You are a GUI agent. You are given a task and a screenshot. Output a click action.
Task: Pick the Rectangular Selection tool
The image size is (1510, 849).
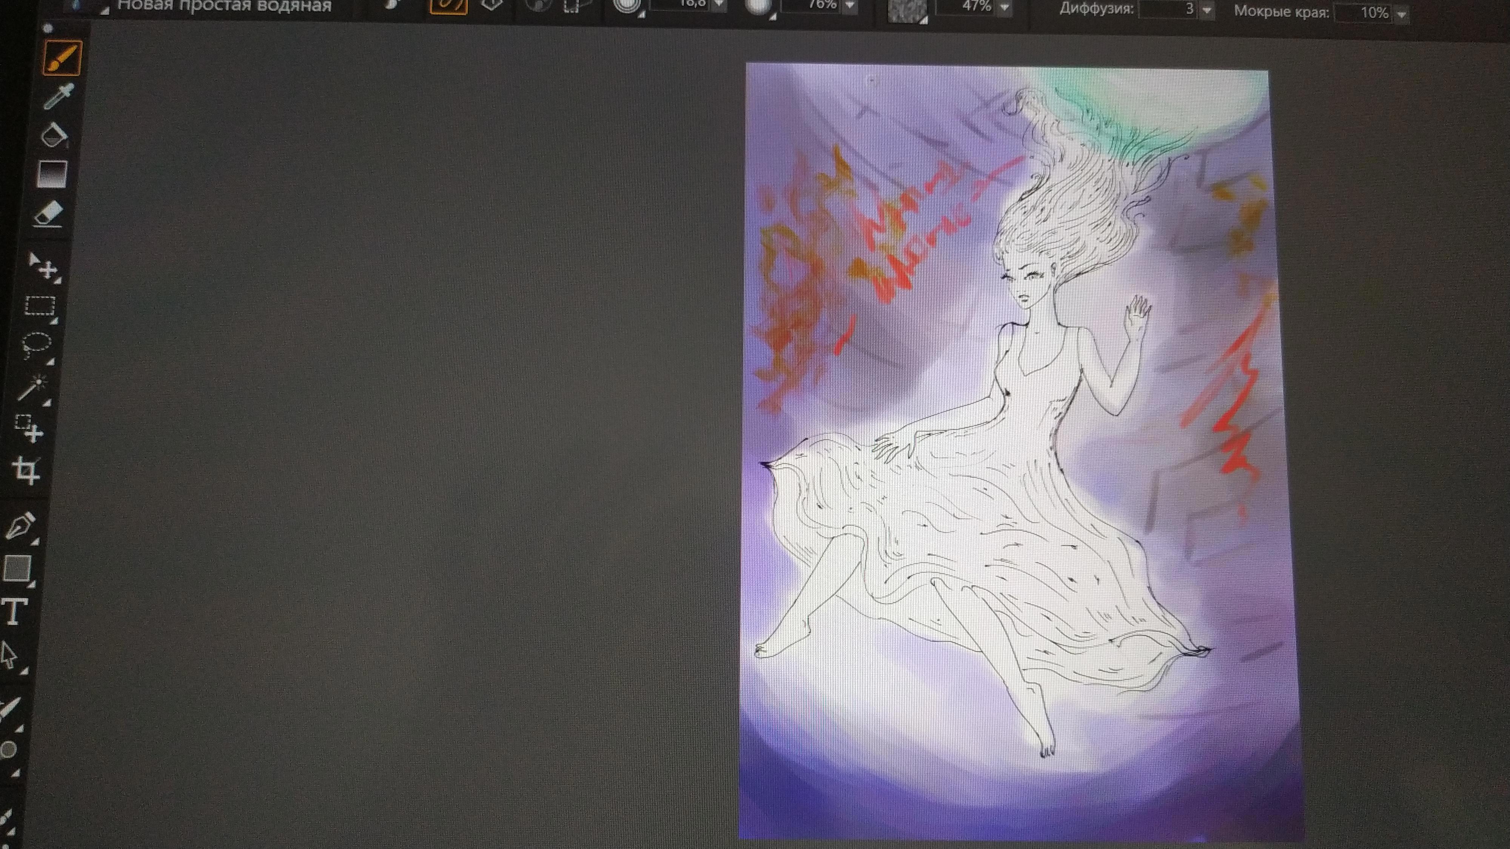[x=40, y=306]
